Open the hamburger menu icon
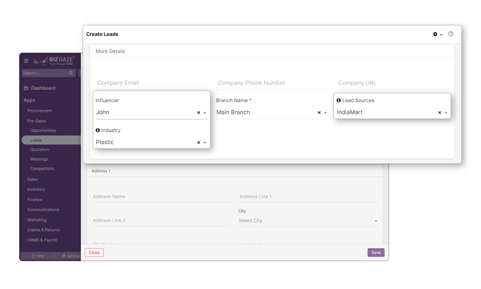The height and width of the screenshot is (289, 481). [26, 61]
